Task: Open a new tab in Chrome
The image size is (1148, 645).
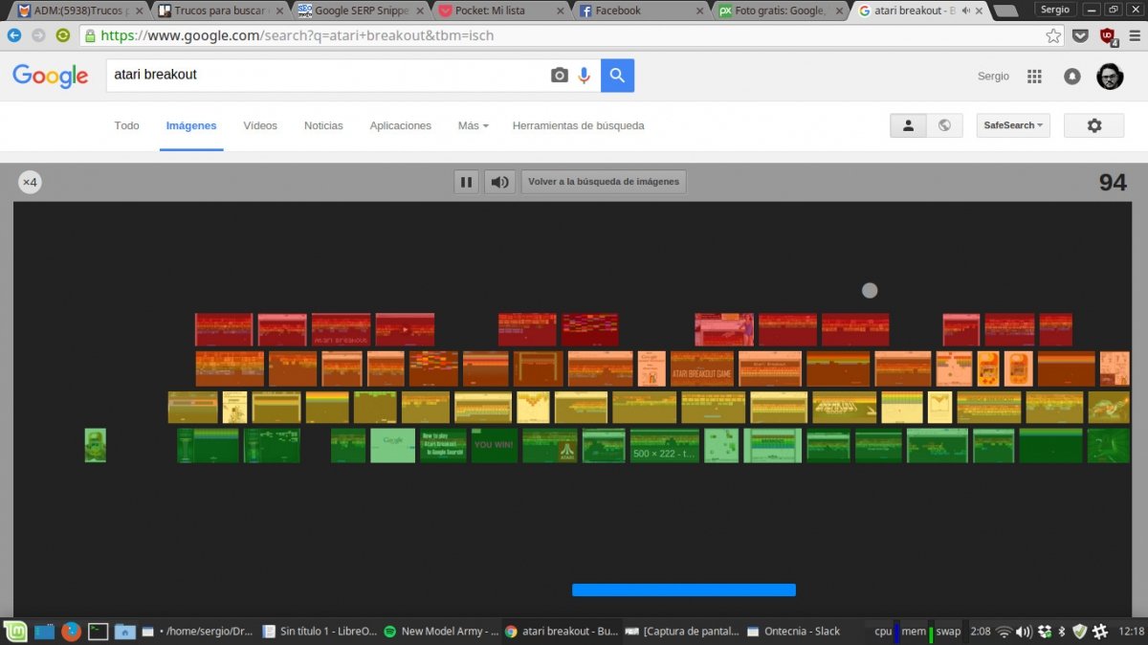Action: pyautogui.click(x=1005, y=11)
